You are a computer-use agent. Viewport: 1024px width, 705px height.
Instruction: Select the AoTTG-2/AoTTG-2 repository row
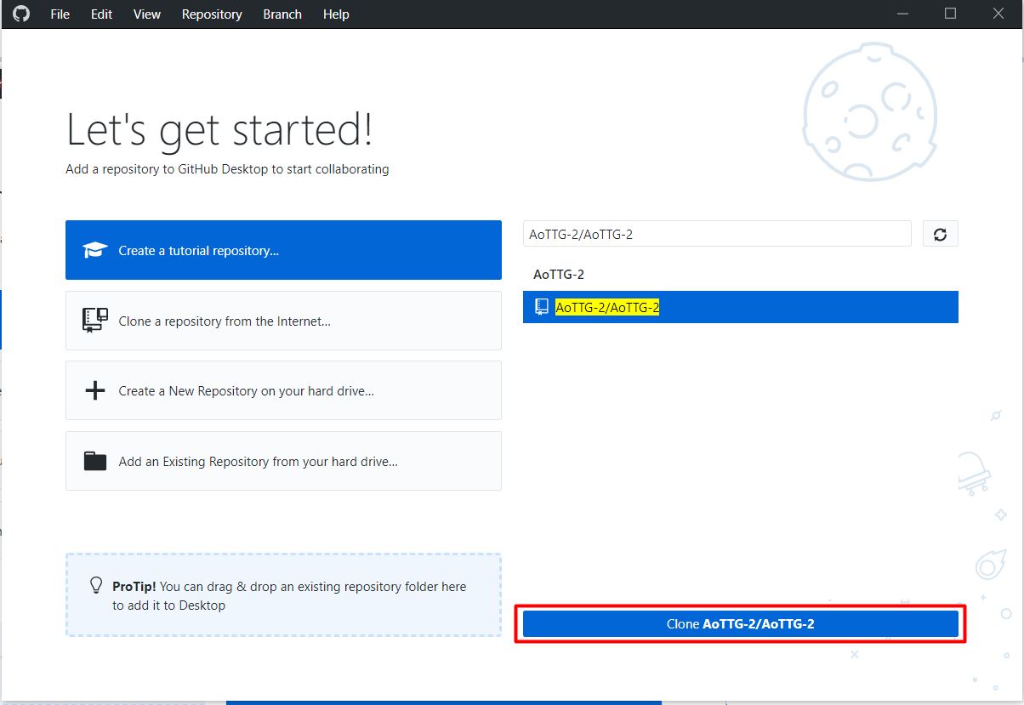(x=741, y=307)
